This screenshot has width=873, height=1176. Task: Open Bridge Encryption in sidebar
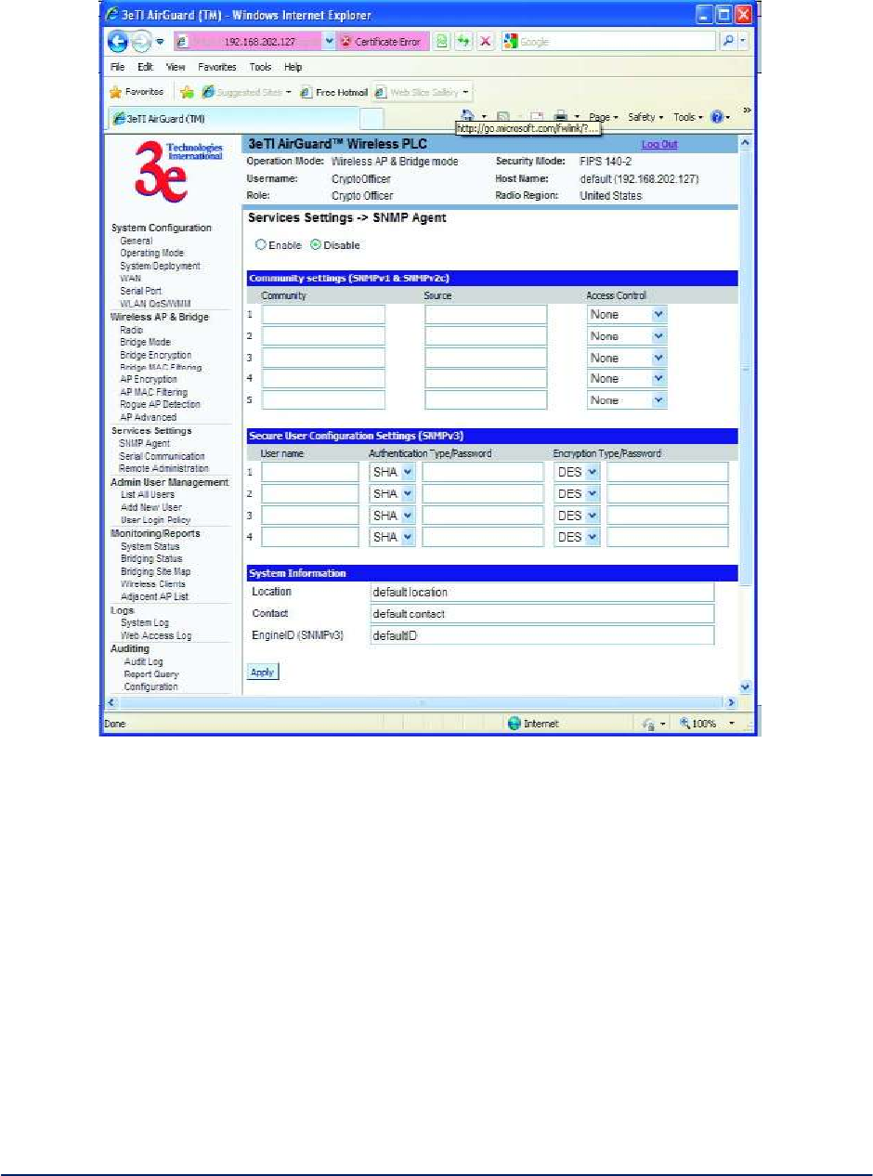click(156, 355)
